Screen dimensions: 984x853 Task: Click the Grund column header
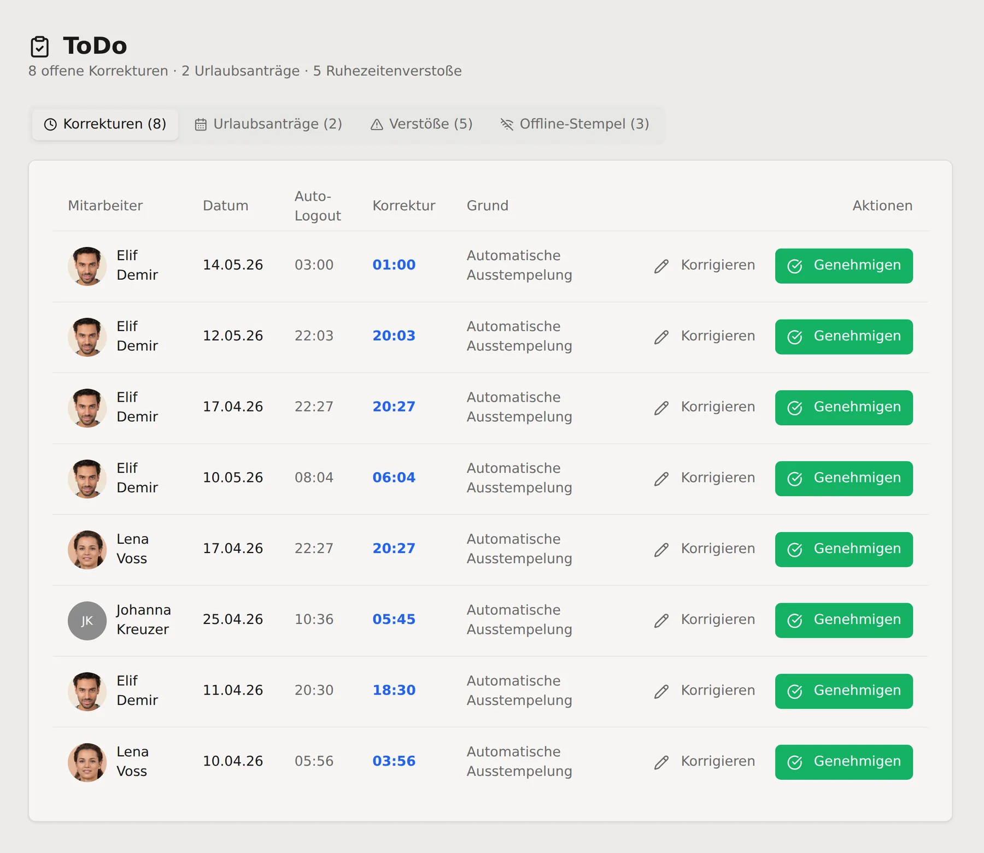(x=487, y=206)
